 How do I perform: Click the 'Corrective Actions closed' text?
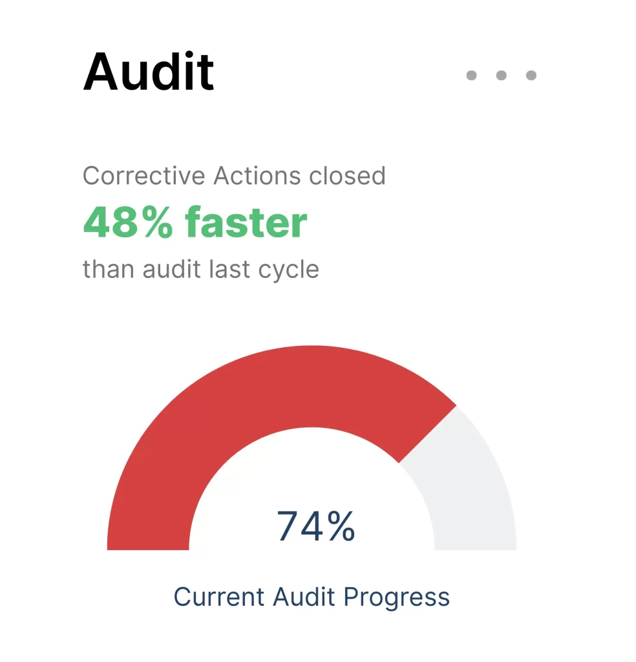pos(234,176)
